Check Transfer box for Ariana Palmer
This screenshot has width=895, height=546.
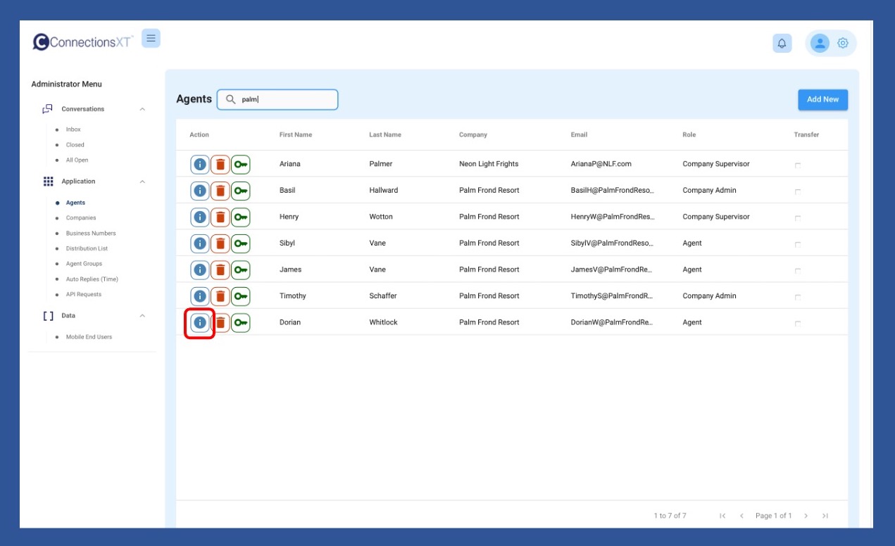click(798, 165)
